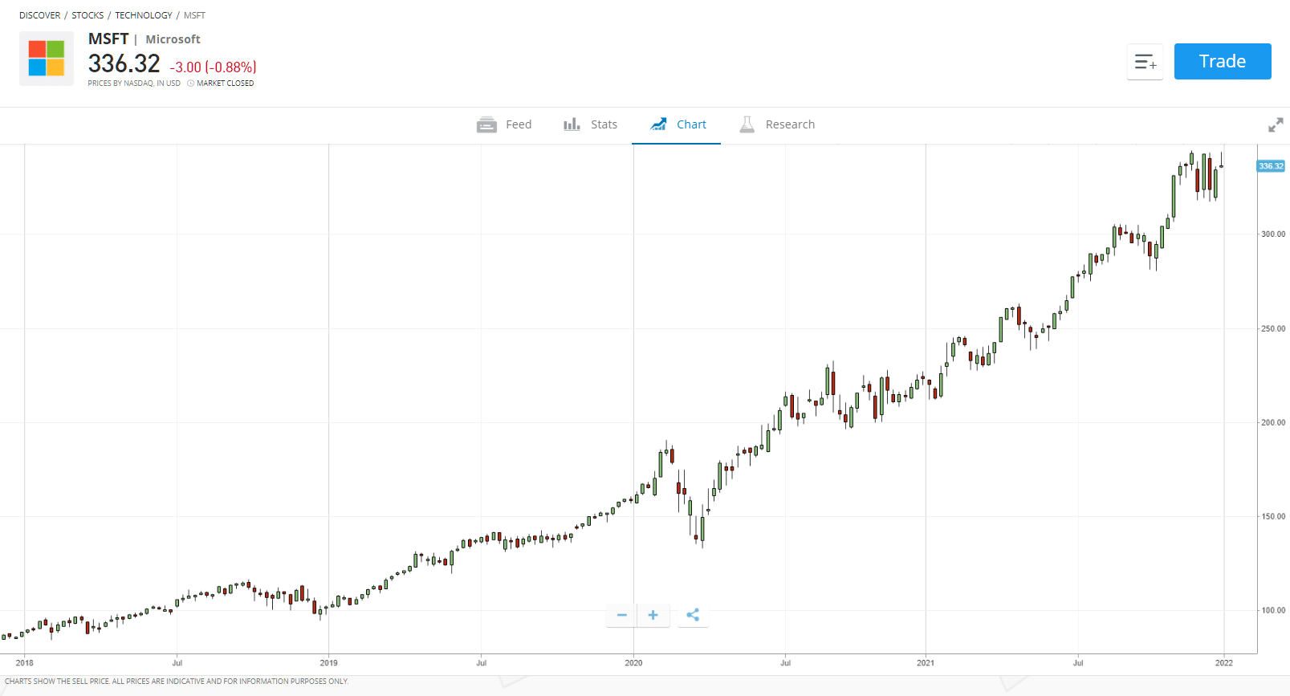Click the 300.00 price axis label
The height and width of the screenshot is (696, 1290).
[1273, 234]
